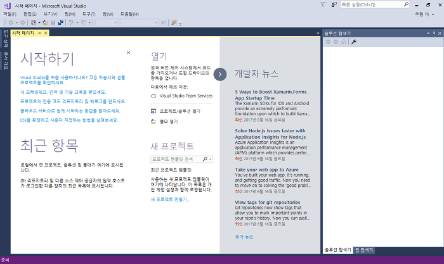The height and width of the screenshot is (264, 444).
Task: Close the 시작 페이지 tab
Action: click(x=46, y=33)
